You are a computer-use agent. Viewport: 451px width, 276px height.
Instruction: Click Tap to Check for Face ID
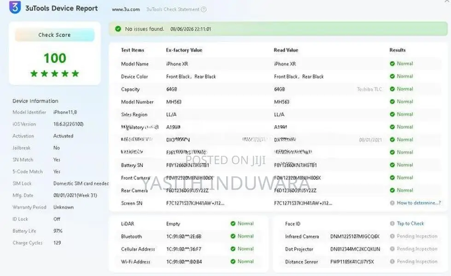tap(410, 224)
